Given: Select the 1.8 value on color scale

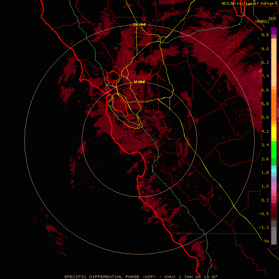Looking at the screenshot, I should point(265,173).
